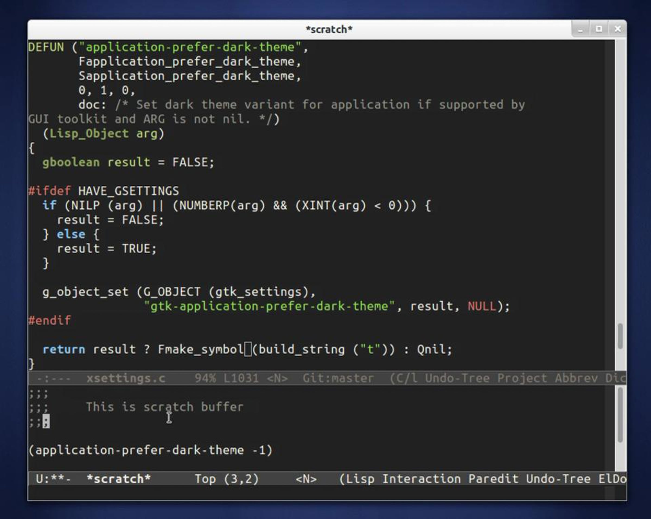This screenshot has height=519, width=651.
Task: Click the red "NULL" constant
Action: pyautogui.click(x=482, y=306)
